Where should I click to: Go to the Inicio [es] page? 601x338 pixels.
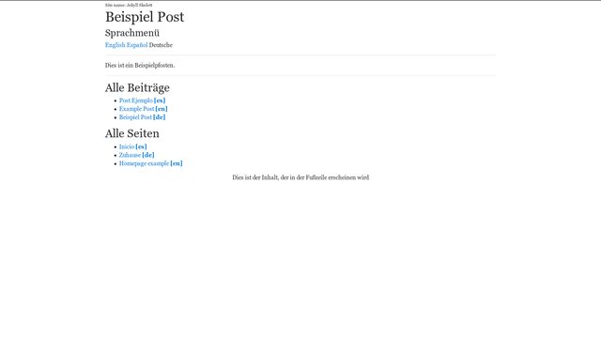coord(133,146)
